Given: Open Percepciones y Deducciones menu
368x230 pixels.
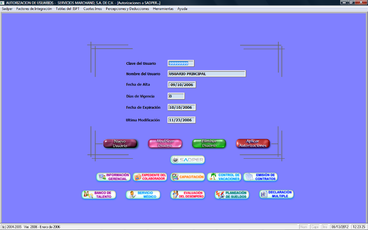Looking at the screenshot, I should 127,9.
